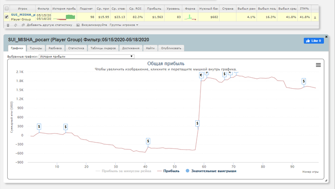Uncheck the SUI_MISHA player row checkbox
Screen dimensions: 335x189
click(x=7, y=17)
